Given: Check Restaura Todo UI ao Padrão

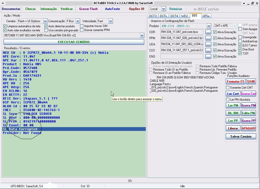Looking at the screenshot, I should [x=151, y=69].
